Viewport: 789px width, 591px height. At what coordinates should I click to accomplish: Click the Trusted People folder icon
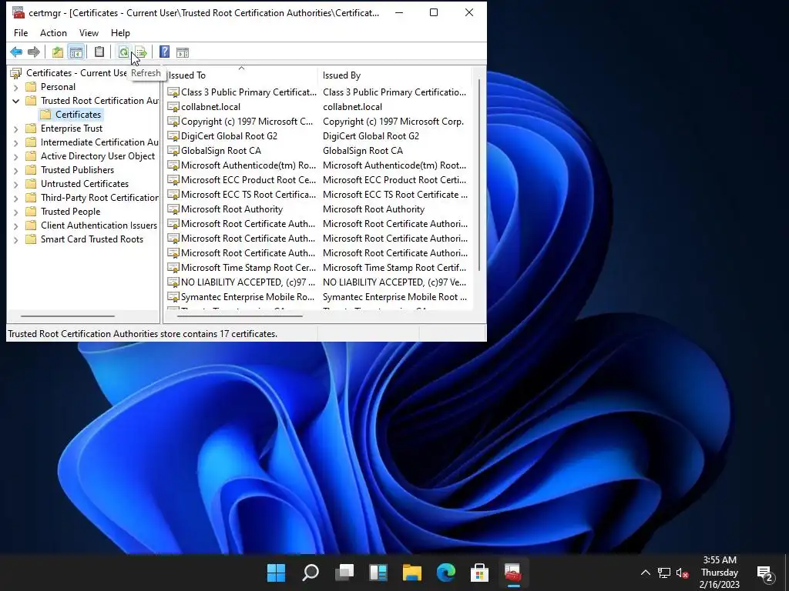point(31,212)
